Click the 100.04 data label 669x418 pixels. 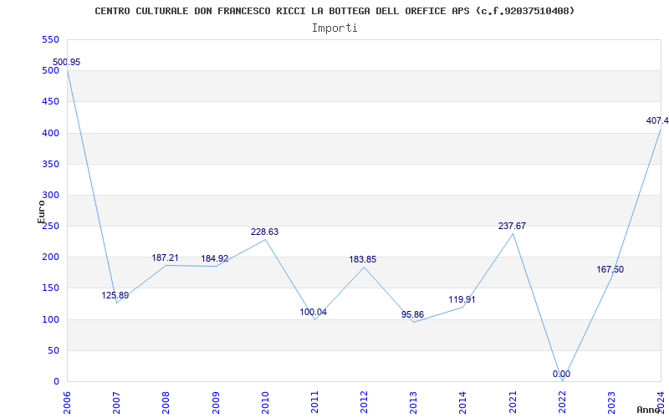(313, 312)
